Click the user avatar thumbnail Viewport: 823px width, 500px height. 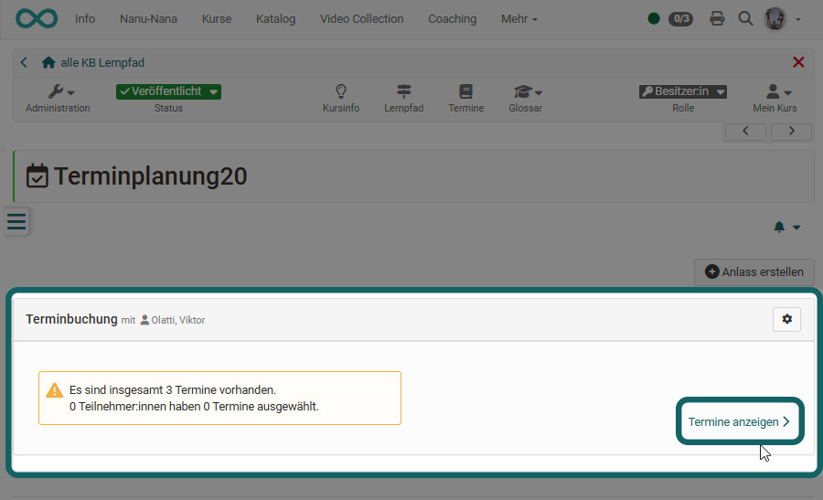[775, 18]
